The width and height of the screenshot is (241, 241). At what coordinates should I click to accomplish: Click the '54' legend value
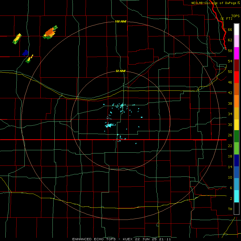[230, 61]
